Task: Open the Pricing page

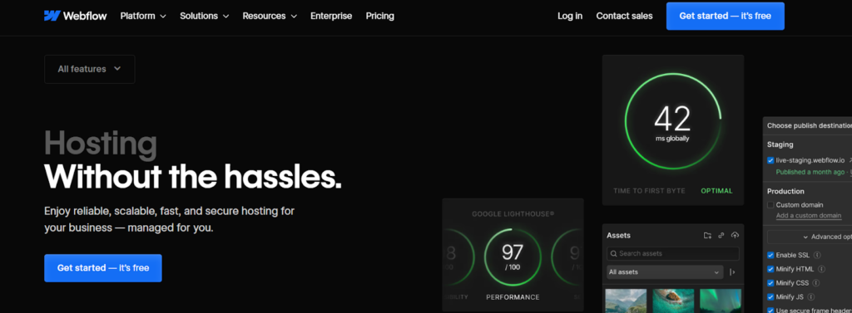Action: click(x=379, y=17)
